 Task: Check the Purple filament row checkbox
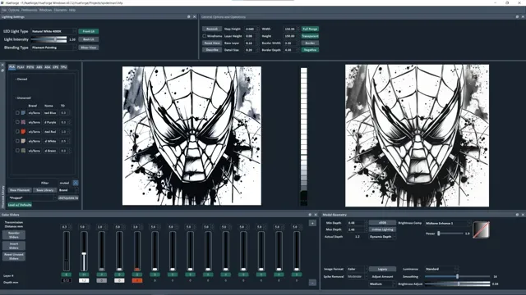[x=17, y=122]
